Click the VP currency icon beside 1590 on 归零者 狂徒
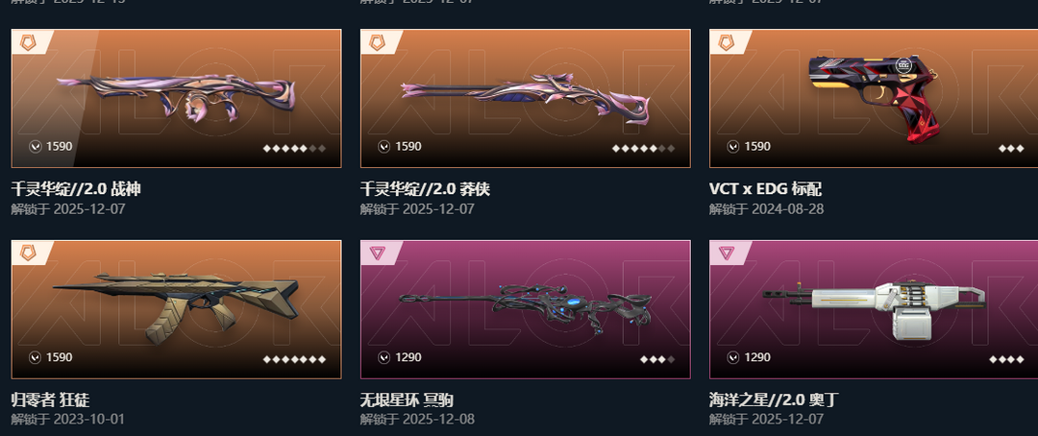Image resolution: width=1038 pixels, height=436 pixels. point(36,357)
